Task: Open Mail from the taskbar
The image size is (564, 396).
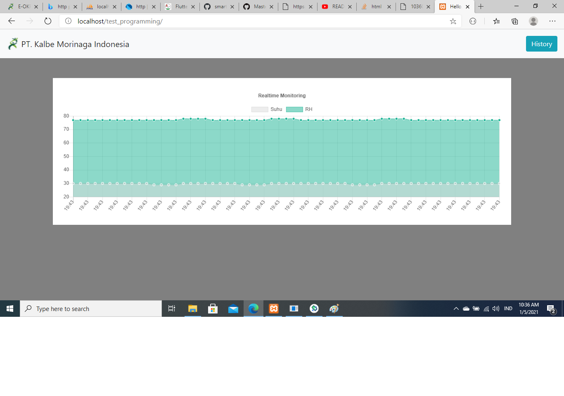Action: tap(233, 308)
